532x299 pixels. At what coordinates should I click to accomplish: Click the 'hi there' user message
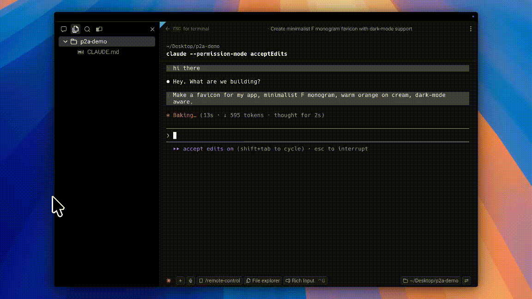click(x=318, y=68)
